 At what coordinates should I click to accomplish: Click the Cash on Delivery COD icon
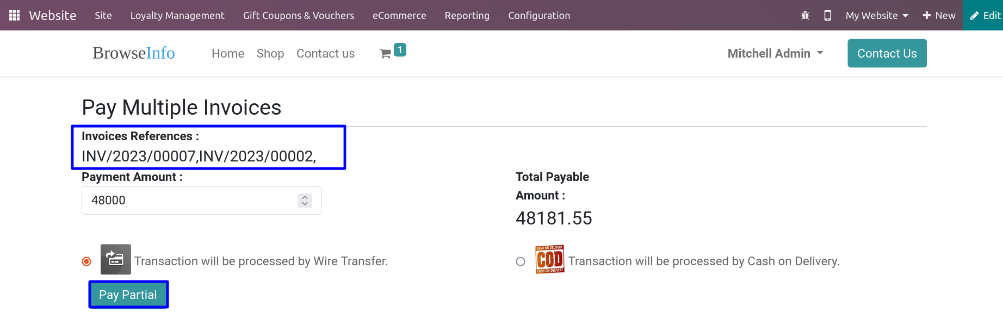pyautogui.click(x=550, y=259)
